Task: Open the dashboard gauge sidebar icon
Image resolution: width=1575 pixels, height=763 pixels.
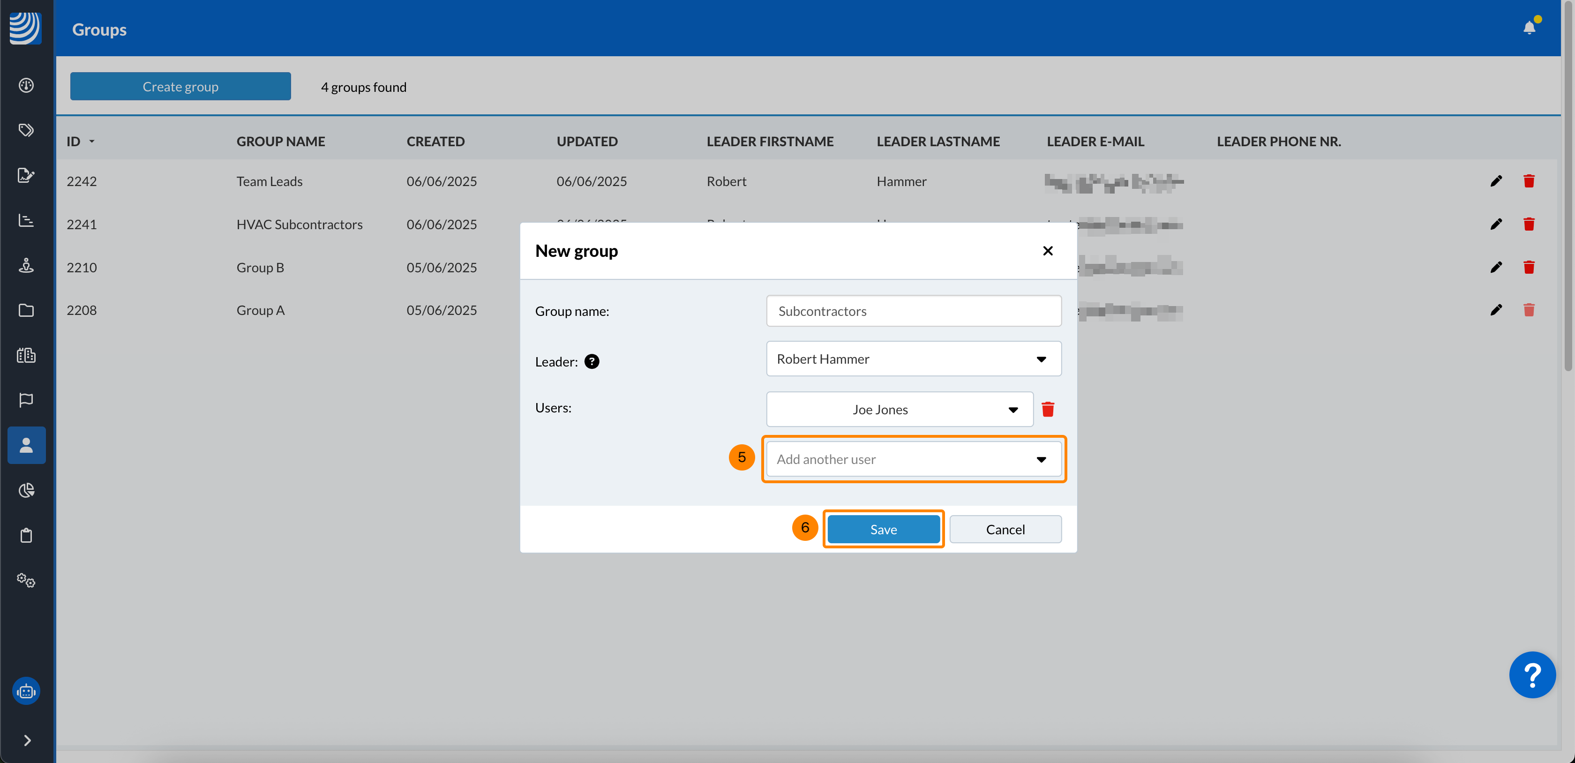Action: [x=26, y=85]
